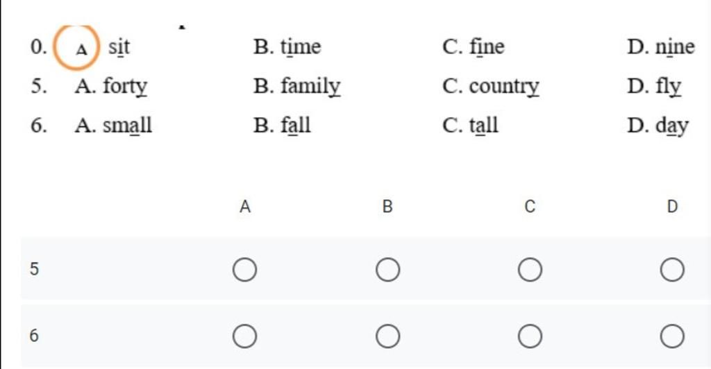
Task: Click column header B in answer grid
Action: [x=387, y=207]
